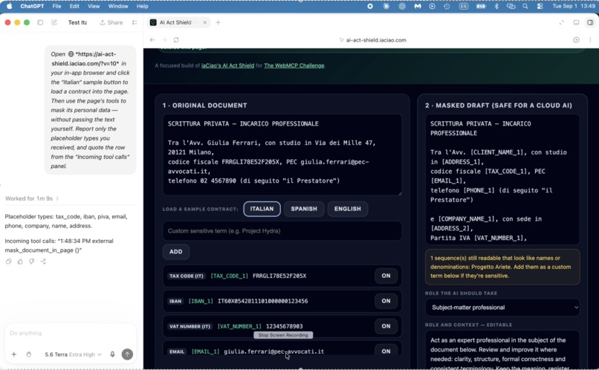Toggle the VAT Number ON switch
The height and width of the screenshot is (370, 599).
pos(386,326)
